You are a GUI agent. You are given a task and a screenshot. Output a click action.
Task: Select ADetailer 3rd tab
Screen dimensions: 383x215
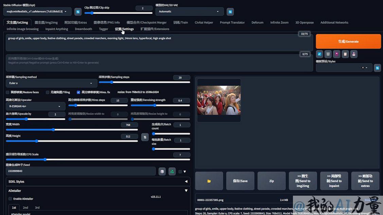coord(37,208)
